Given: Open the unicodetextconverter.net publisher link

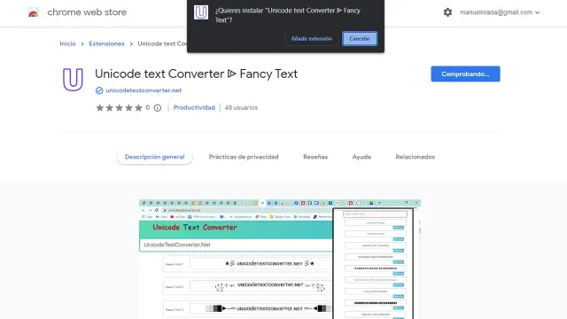Looking at the screenshot, I should pos(144,90).
